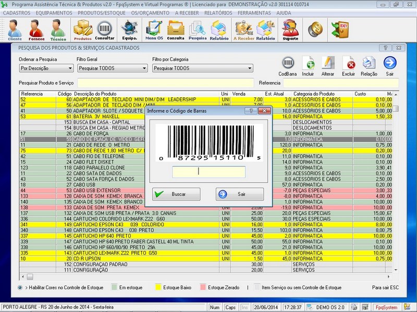Open the AJUDA menu
Screen dimensions: 417x312
coord(284,13)
